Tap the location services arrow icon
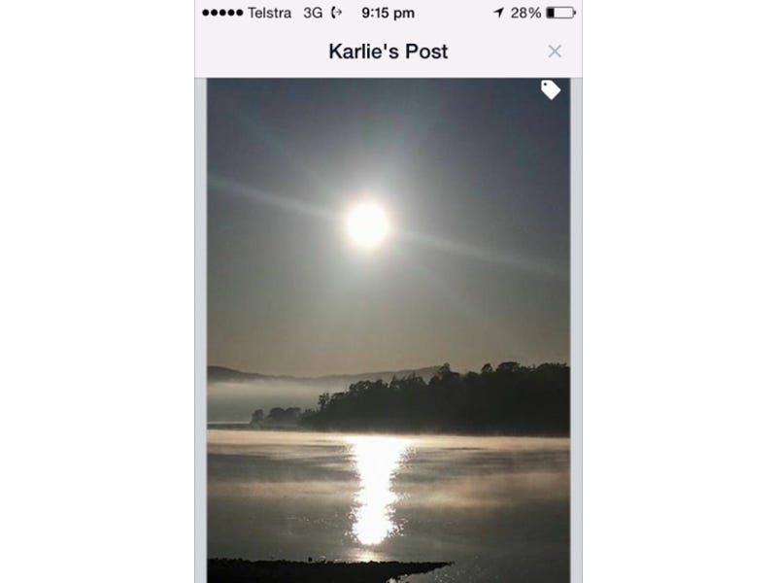The image size is (777, 583). 498,13
